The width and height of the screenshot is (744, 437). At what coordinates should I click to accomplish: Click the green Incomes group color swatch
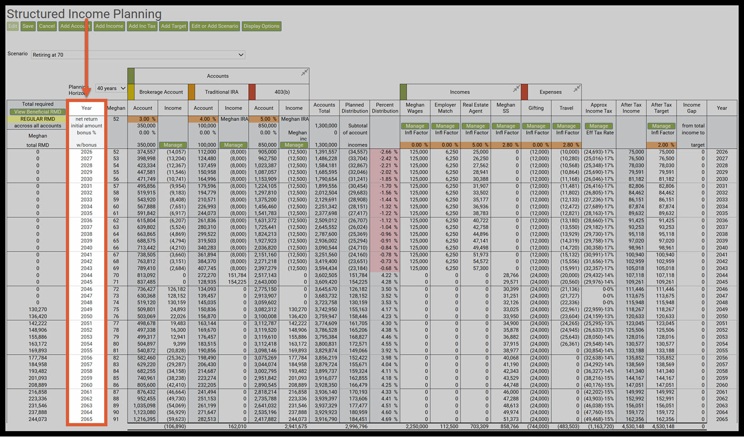click(403, 91)
